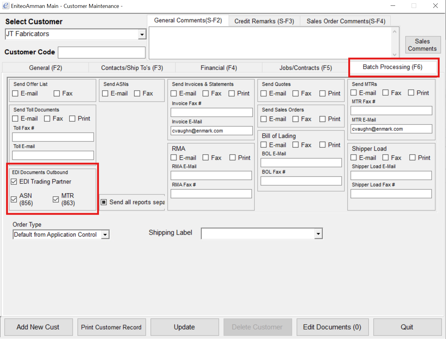Screen dimensions: 446x339
Task: Click Print Customer Record button
Action: pos(111,327)
